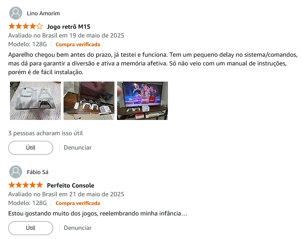
Task: Click Lino Amorim's profile avatar icon
Action: coord(16,13)
